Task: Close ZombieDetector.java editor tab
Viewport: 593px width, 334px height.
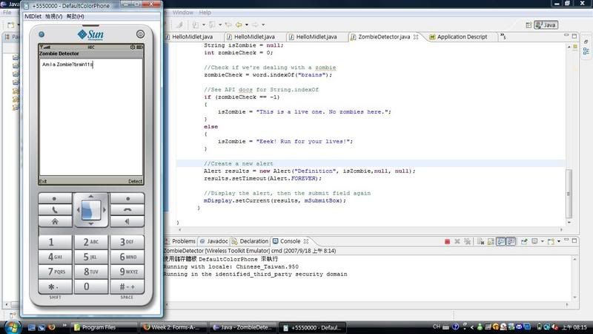Action: [416, 36]
